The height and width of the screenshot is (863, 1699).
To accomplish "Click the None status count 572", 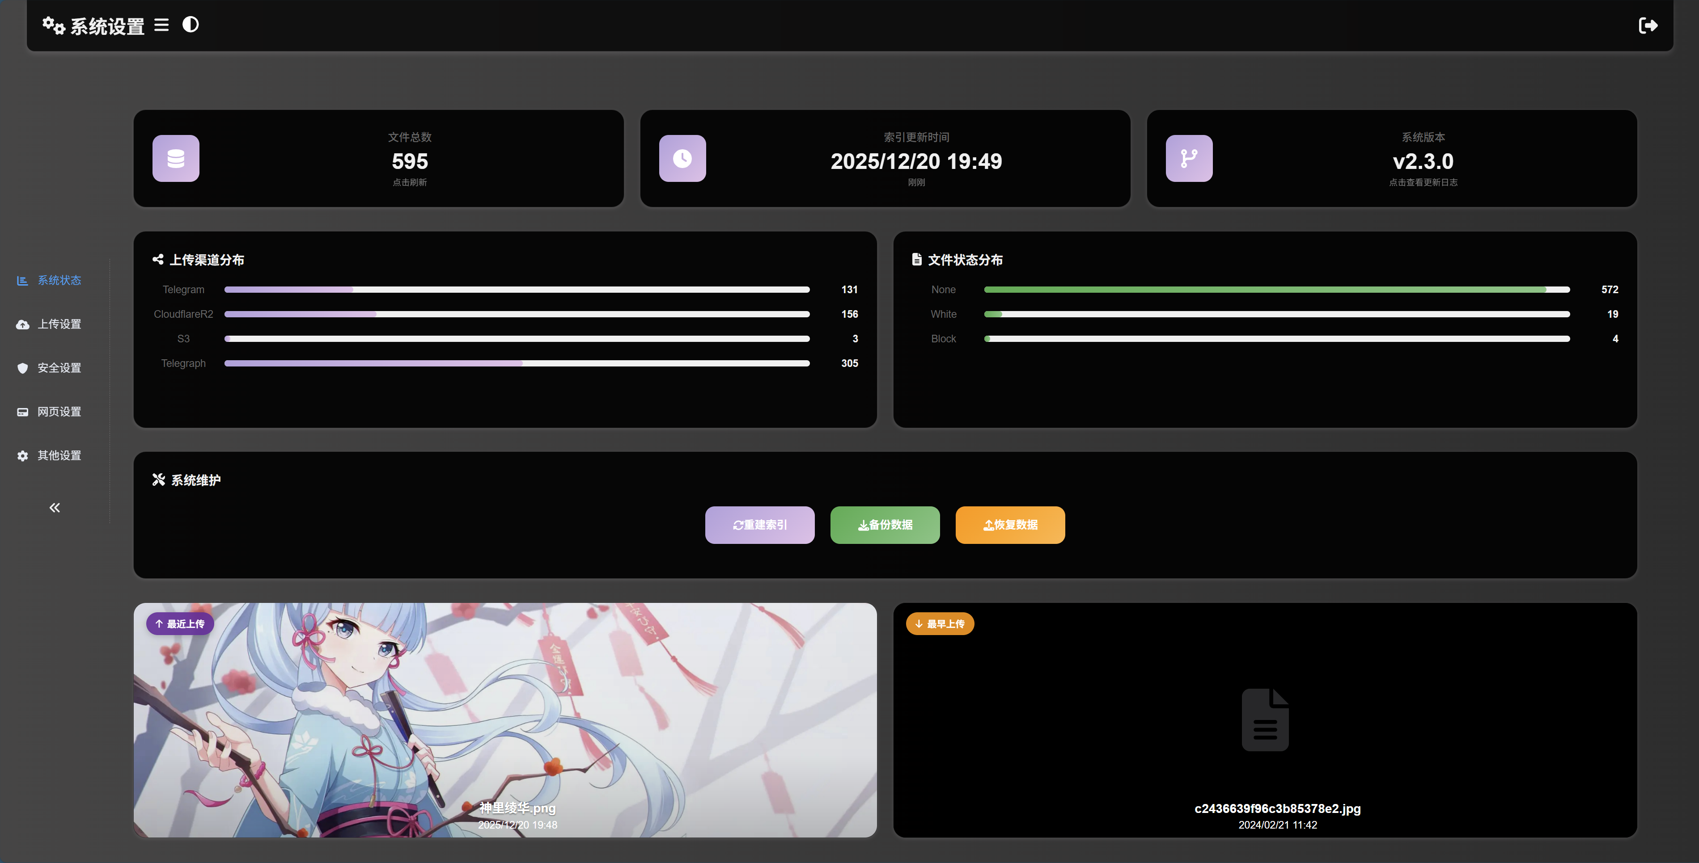I will tap(1610, 290).
